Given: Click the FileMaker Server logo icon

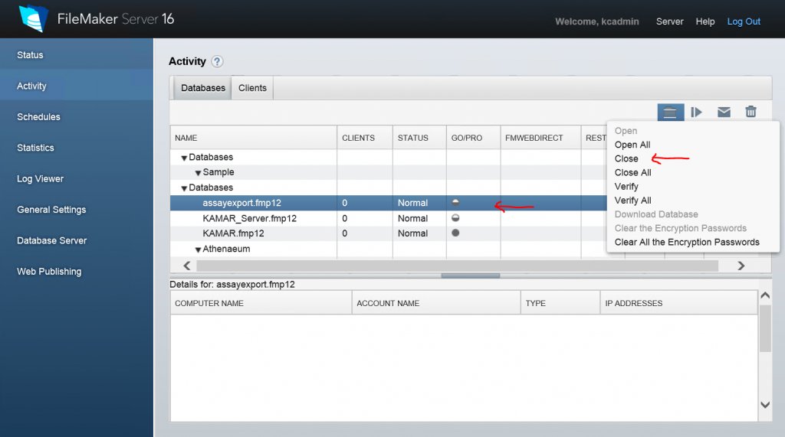Looking at the screenshot, I should pyautogui.click(x=33, y=19).
